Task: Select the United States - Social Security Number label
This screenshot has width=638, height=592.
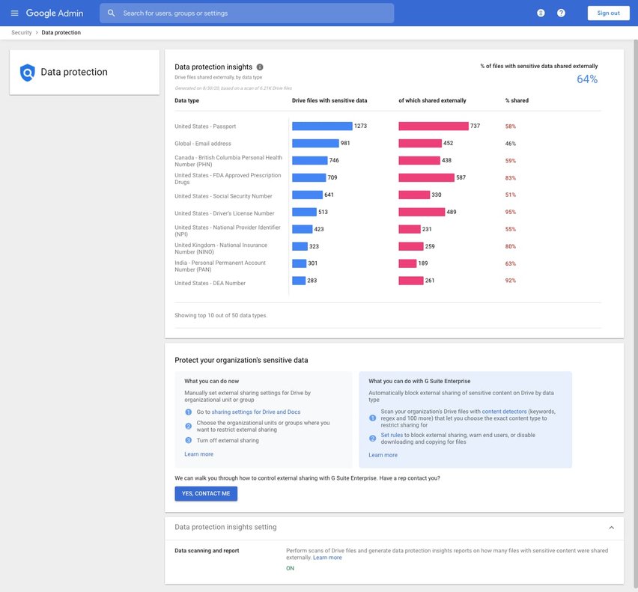Action: [223, 196]
